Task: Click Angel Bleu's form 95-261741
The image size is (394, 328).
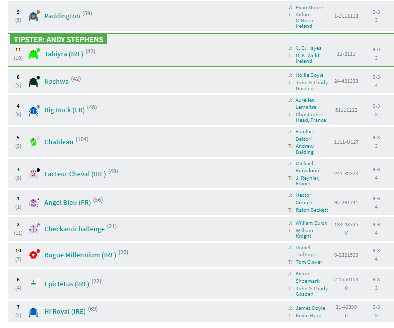Action: 346,203
